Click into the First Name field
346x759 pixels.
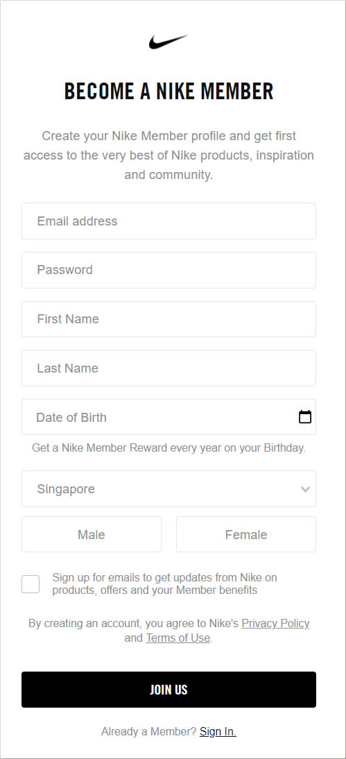point(168,319)
